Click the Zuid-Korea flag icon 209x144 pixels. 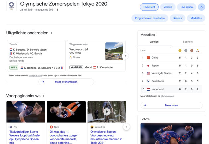click(148, 81)
